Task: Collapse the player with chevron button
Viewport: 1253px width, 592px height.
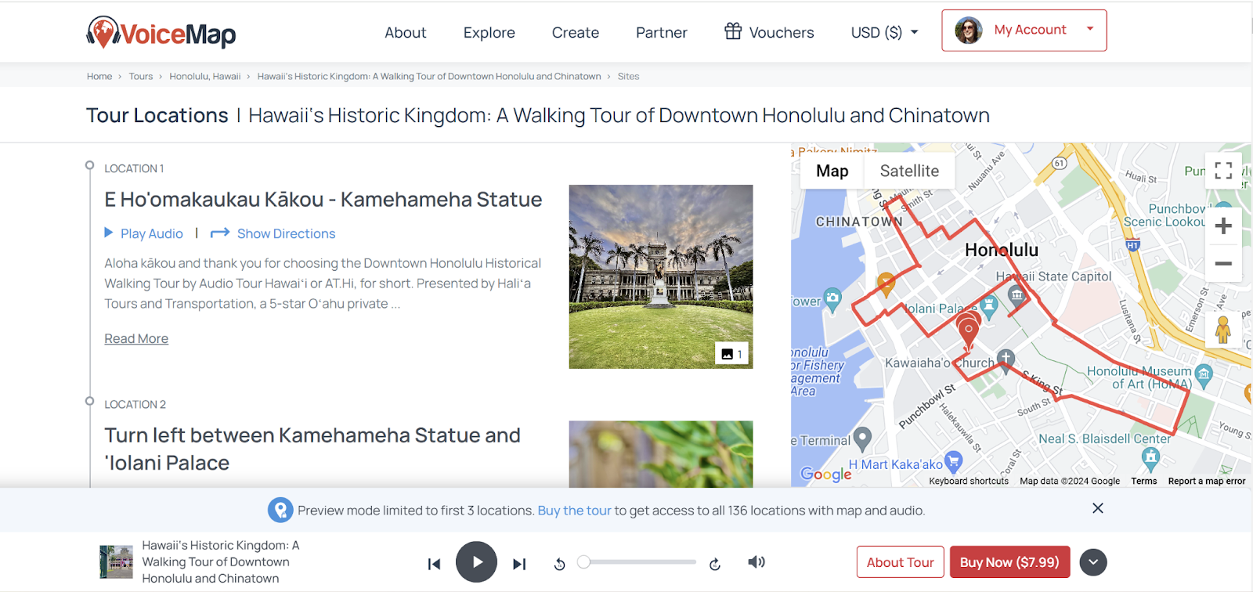Action: tap(1093, 562)
